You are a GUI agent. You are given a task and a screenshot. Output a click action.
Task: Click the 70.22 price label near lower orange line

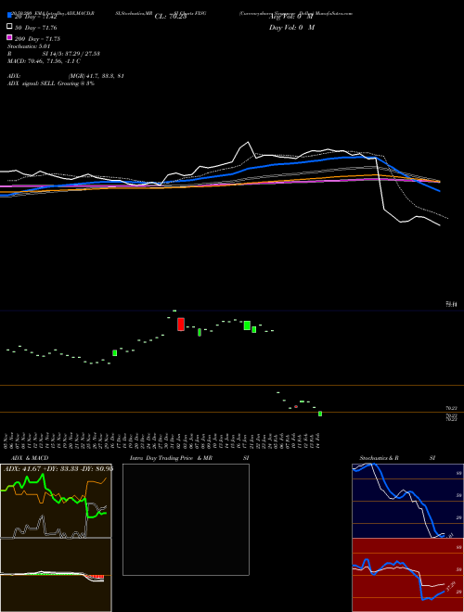[452, 408]
